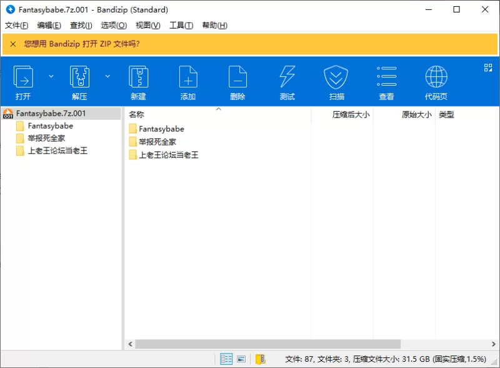Click the Add (添加) file icon
500x368 pixels.
point(188,76)
